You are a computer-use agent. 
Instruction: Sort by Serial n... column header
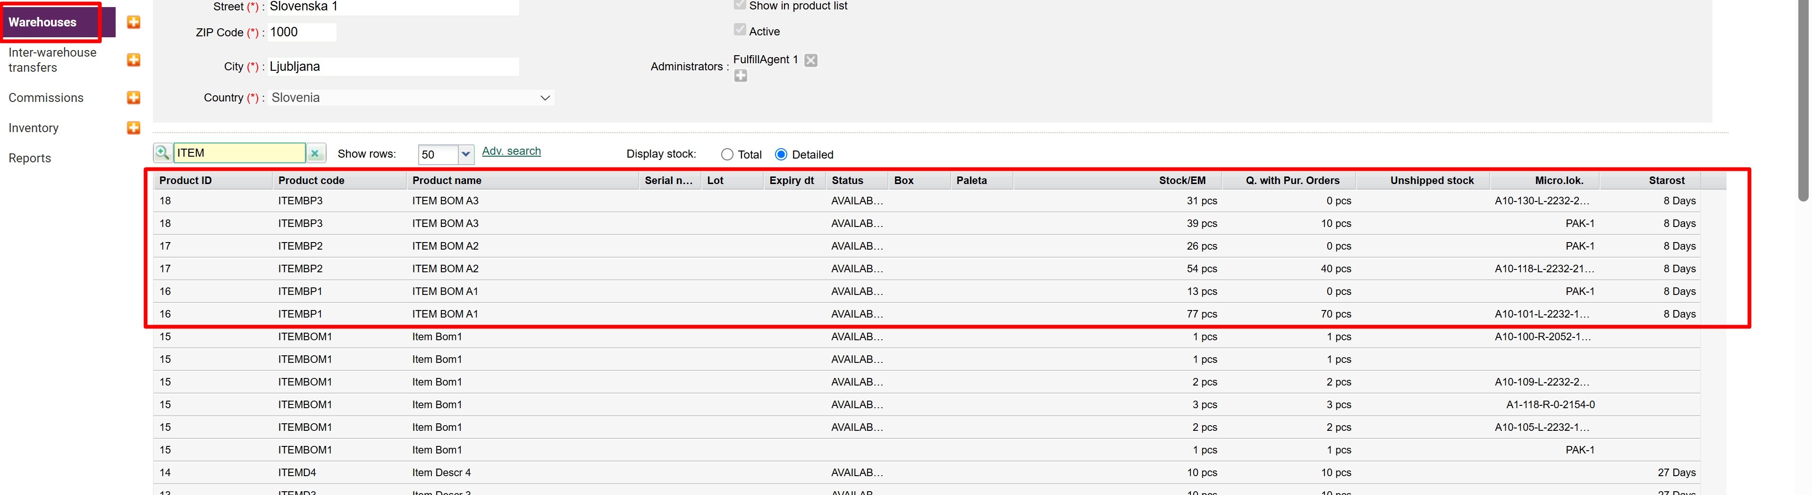coord(670,181)
